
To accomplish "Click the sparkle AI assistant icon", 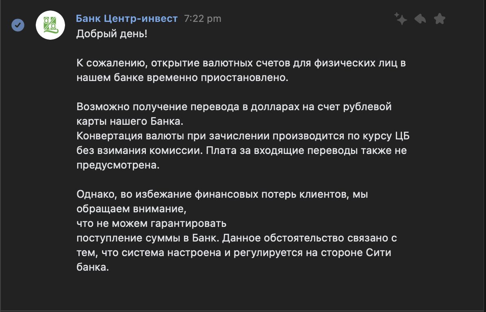I will tap(400, 19).
